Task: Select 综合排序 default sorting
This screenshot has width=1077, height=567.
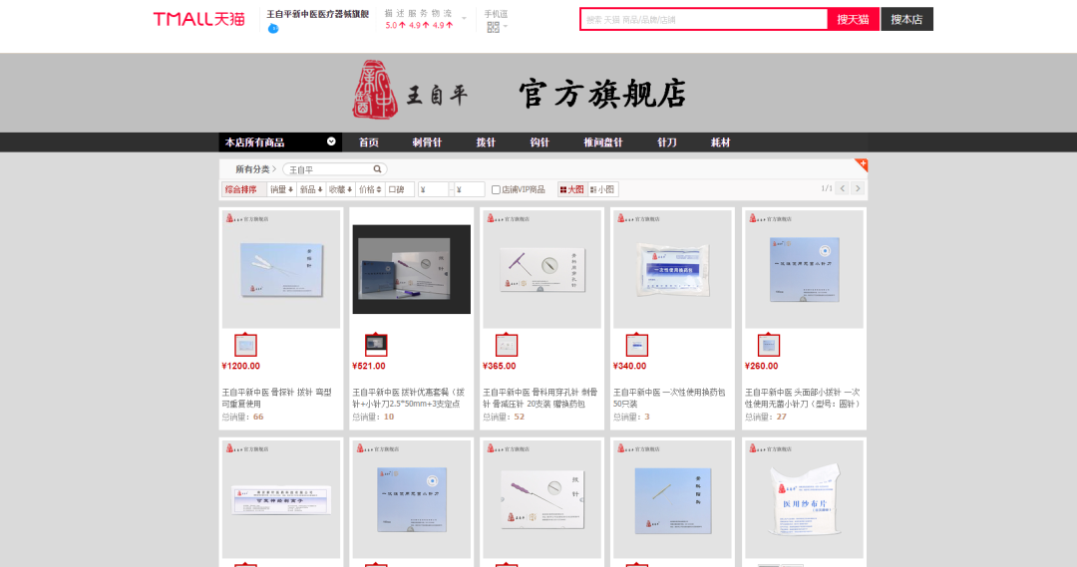Action: coord(243,189)
